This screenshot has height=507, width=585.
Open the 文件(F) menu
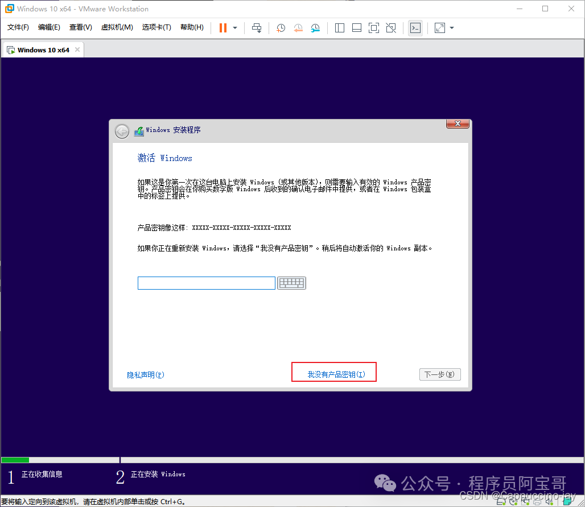click(18, 27)
